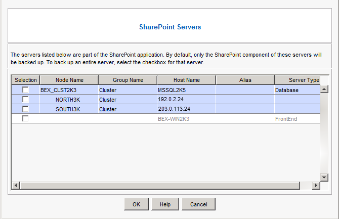Screen dimensions: 339x219
Task: Click the horizontal scrollbar right arrow
Action: (x=316, y=186)
